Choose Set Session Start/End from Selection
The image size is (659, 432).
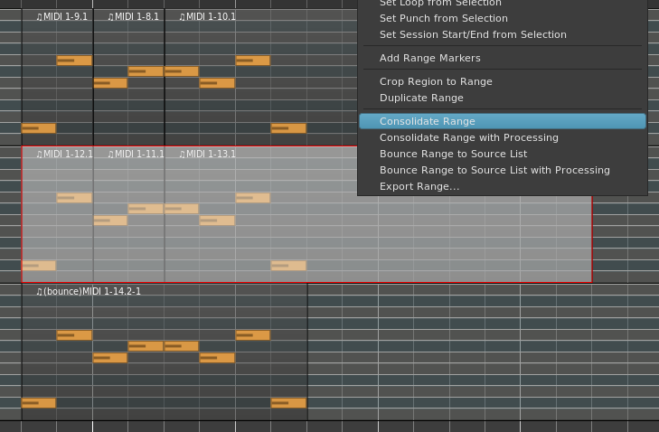[473, 34]
